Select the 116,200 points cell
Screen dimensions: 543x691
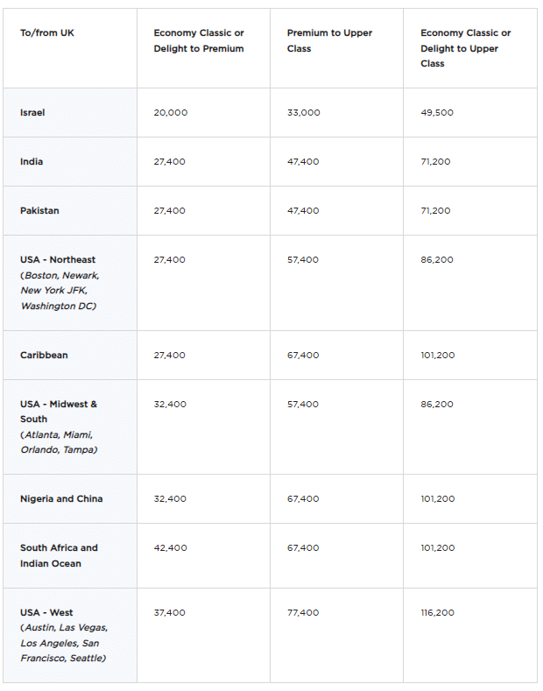(x=437, y=613)
